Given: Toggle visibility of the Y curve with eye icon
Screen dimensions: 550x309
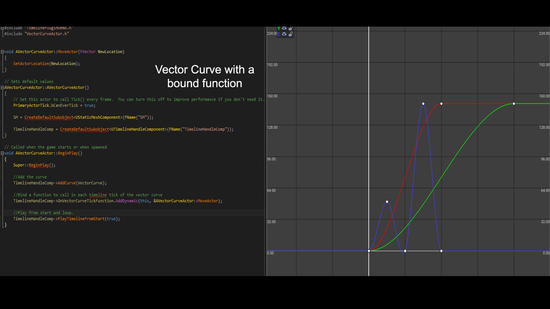Looking at the screenshot, I should 284,28.
